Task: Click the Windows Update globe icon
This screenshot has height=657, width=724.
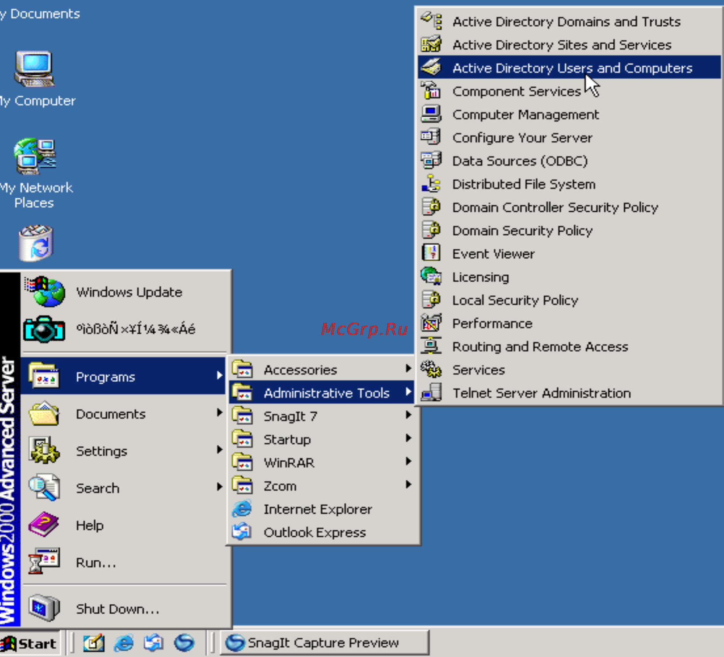Action: coord(45,292)
